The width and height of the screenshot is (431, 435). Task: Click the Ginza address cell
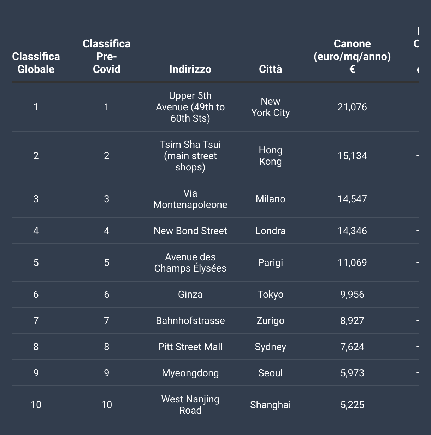point(190,294)
